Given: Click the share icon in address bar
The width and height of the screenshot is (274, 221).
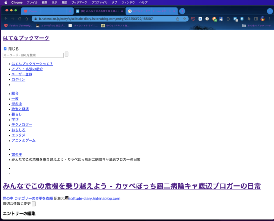Looking at the screenshot, I should pyautogui.click(x=178, y=19).
